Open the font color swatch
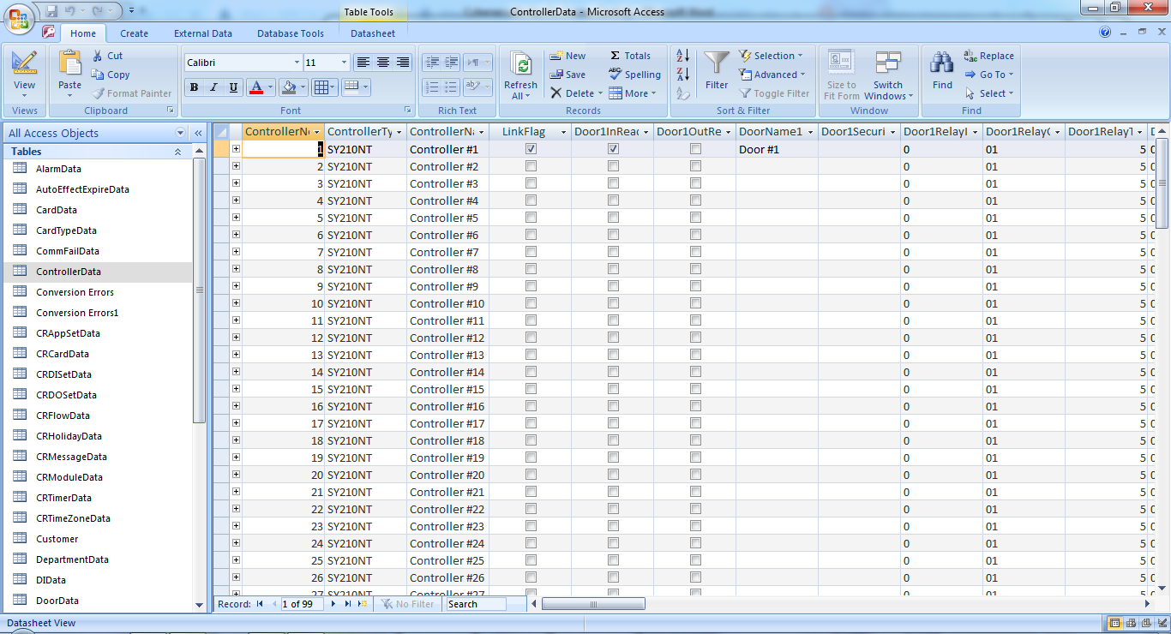 [258, 87]
